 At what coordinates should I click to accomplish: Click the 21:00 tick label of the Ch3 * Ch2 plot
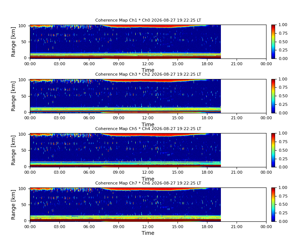tap(237, 118)
